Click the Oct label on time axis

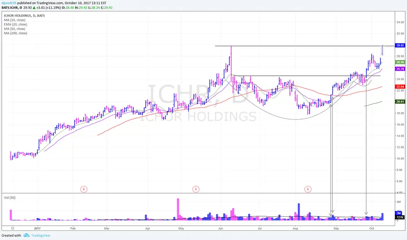[x=372, y=229]
